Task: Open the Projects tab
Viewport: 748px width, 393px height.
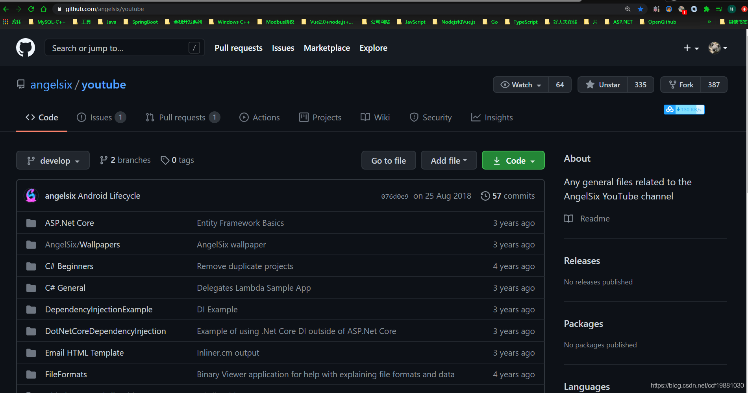Action: coord(320,117)
